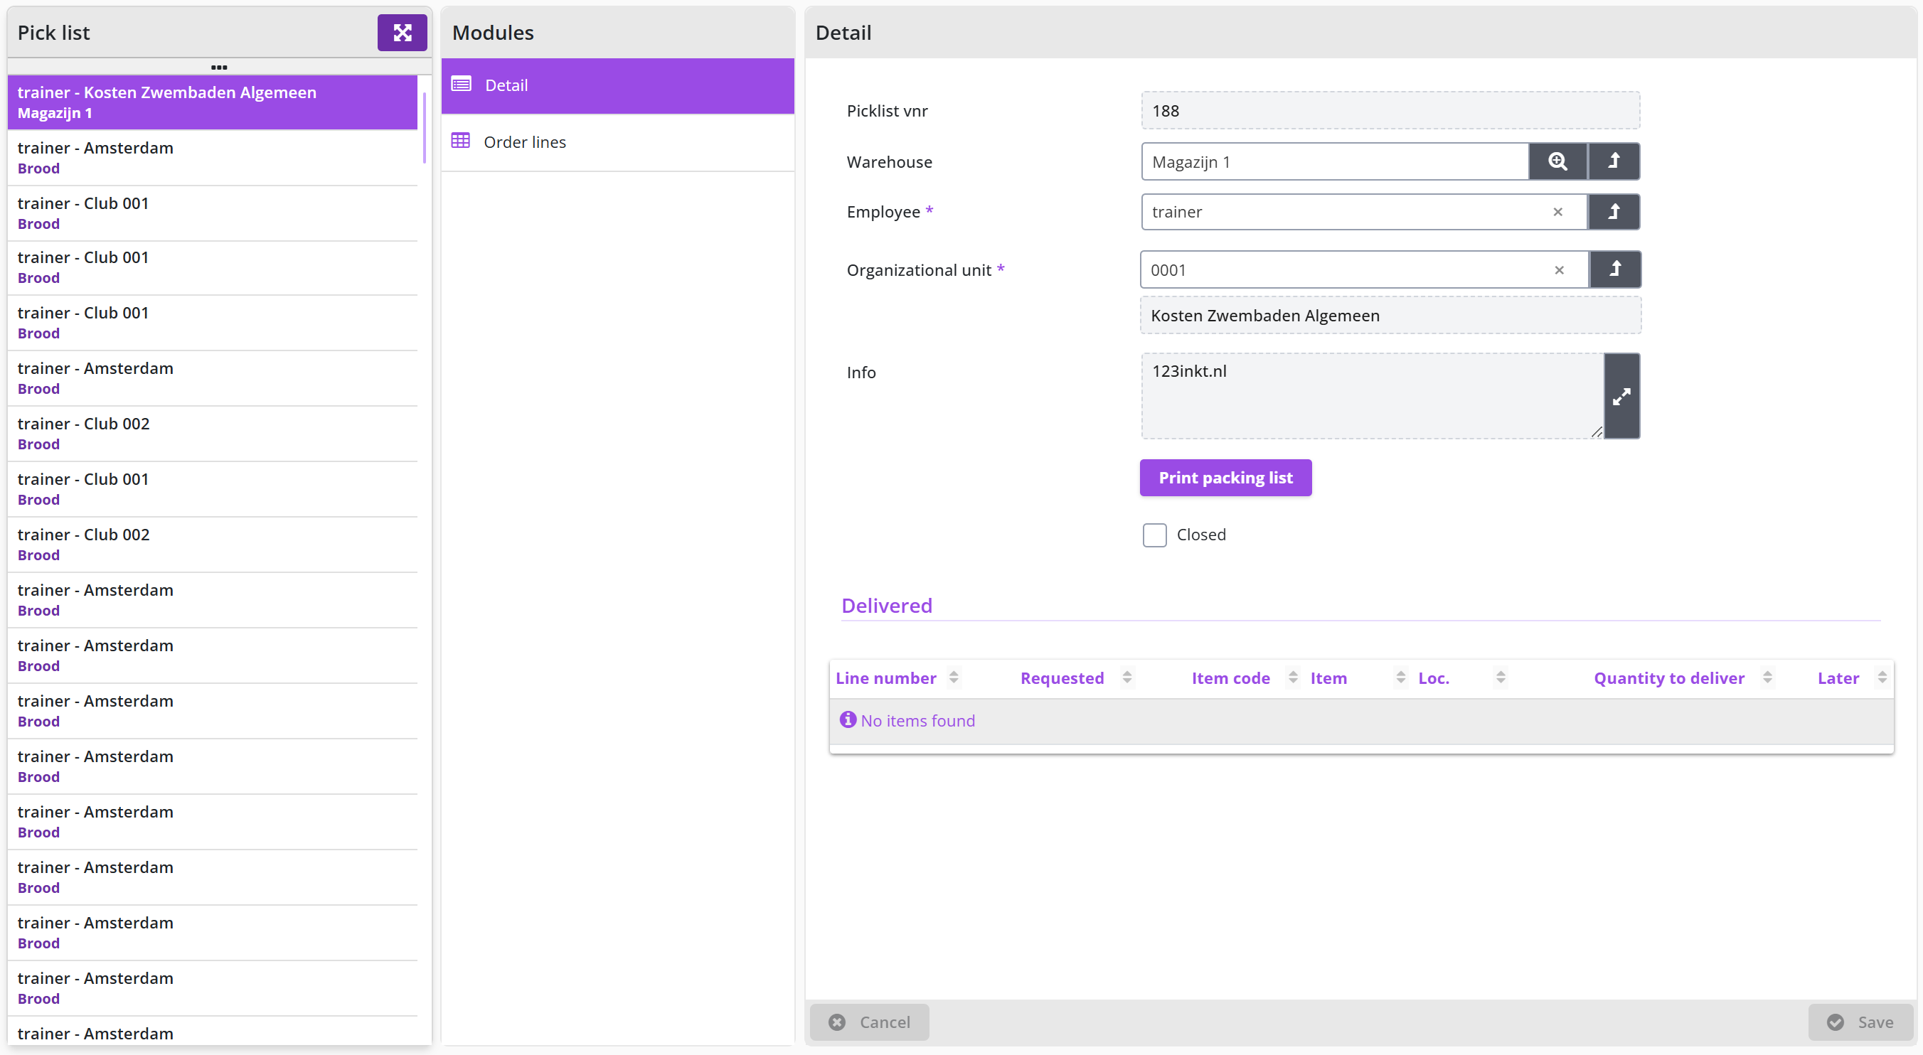Select first trainer - Club 002 entry
Image resolution: width=1923 pixels, height=1055 pixels.
pyautogui.click(x=212, y=434)
